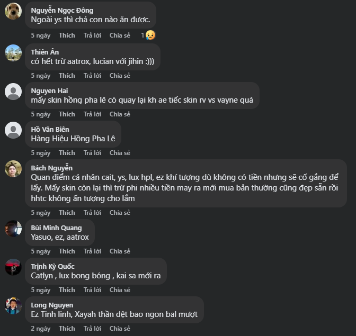The image size is (356, 336).
Task: Click Bùi Minh Quang's avatar
Action: [x=13, y=229]
